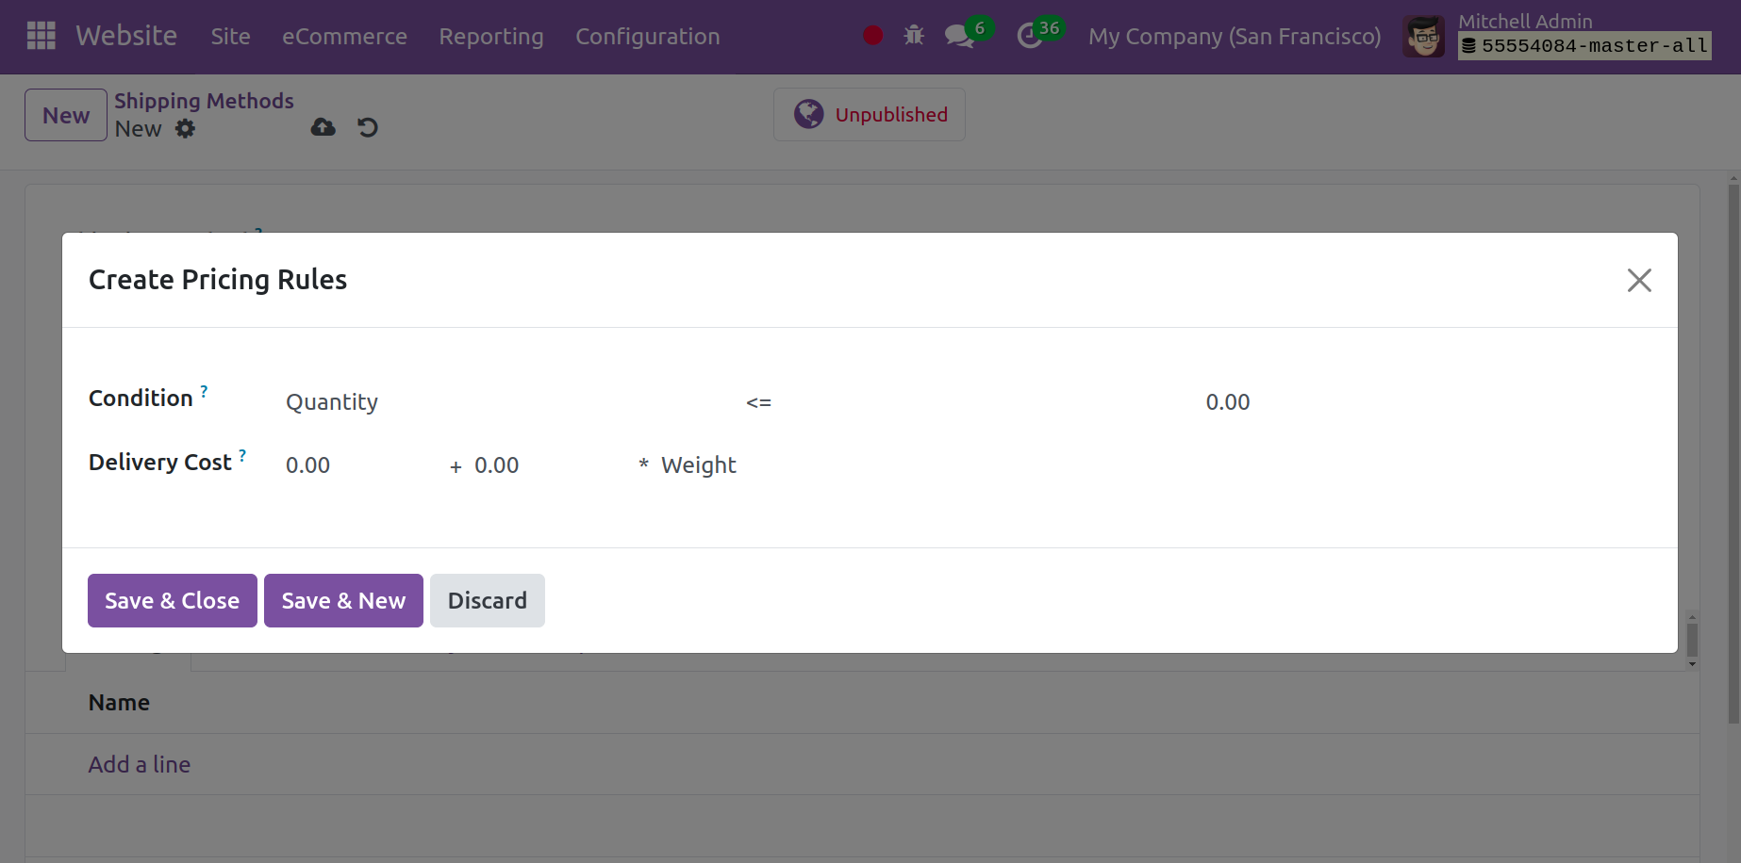Open the Quantity condition dropdown
1741x863 pixels.
332,402
